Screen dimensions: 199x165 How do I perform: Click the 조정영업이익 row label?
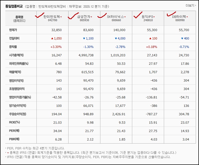click(17, 89)
